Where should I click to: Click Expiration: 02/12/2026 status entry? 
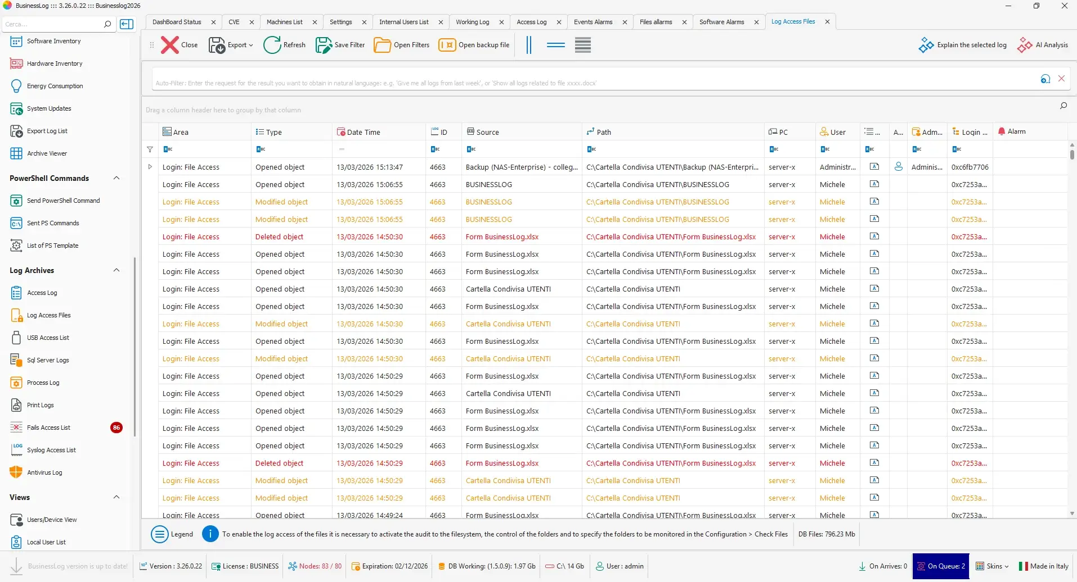pos(389,566)
